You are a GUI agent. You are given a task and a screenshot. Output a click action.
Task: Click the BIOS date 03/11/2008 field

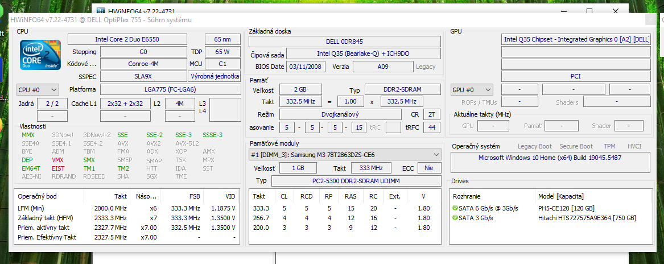click(307, 67)
